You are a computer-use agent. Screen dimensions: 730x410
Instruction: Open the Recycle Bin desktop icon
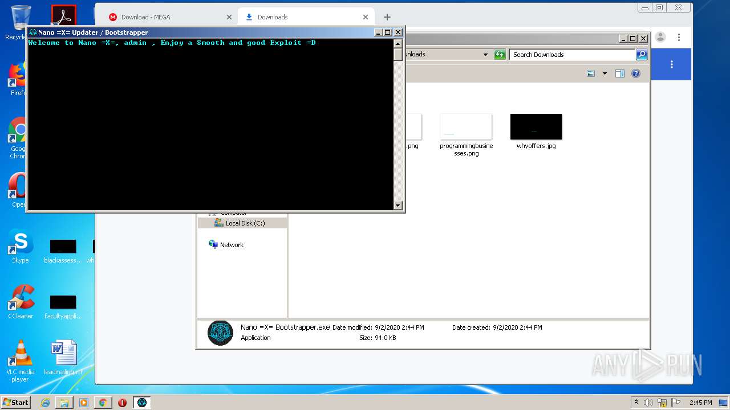pos(20,23)
